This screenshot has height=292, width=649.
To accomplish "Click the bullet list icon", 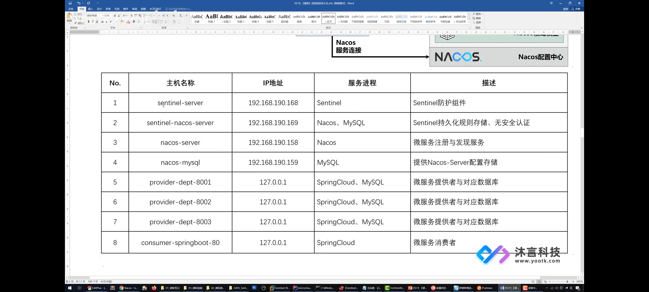I will pyautogui.click(x=145, y=16).
